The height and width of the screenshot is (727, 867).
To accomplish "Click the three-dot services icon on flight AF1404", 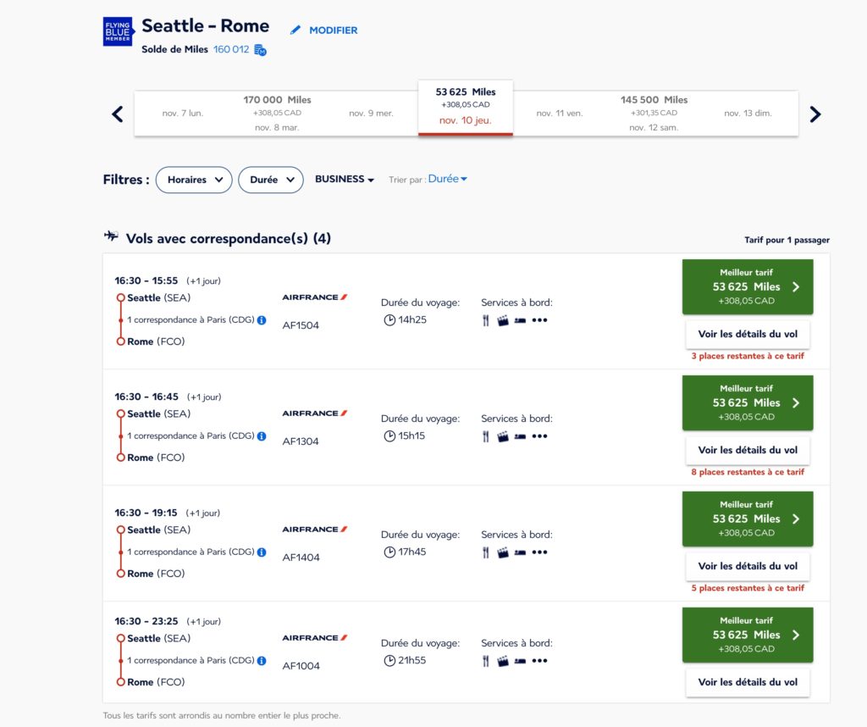I will click(x=539, y=552).
